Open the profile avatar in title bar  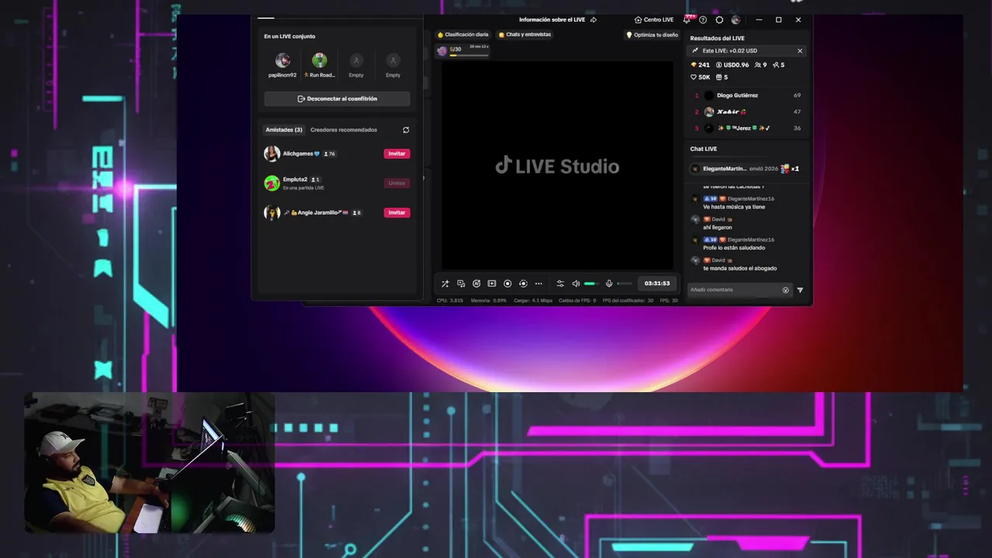click(735, 19)
